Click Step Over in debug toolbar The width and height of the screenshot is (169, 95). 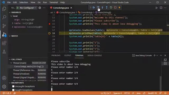pyautogui.click(x=98, y=7)
